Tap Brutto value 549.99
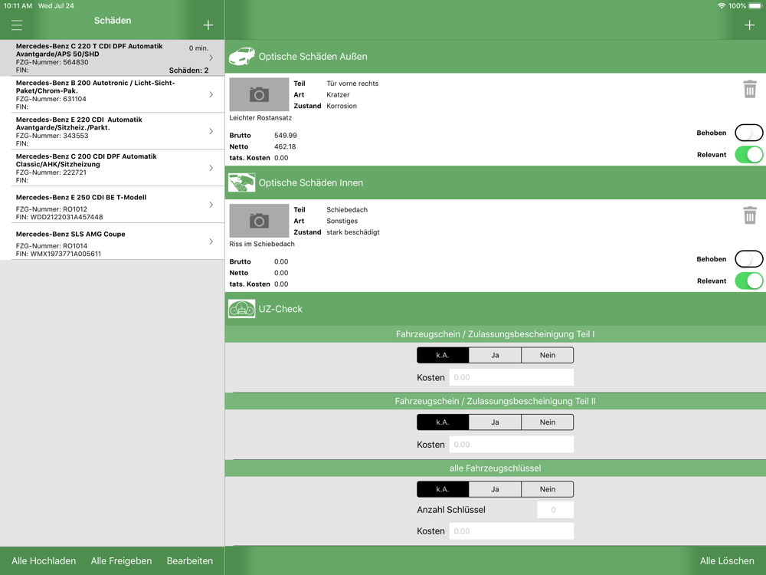The height and width of the screenshot is (575, 766). point(285,136)
